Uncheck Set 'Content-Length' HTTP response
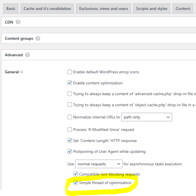The width and height of the screenshot is (196, 196). pyautogui.click(x=70, y=141)
